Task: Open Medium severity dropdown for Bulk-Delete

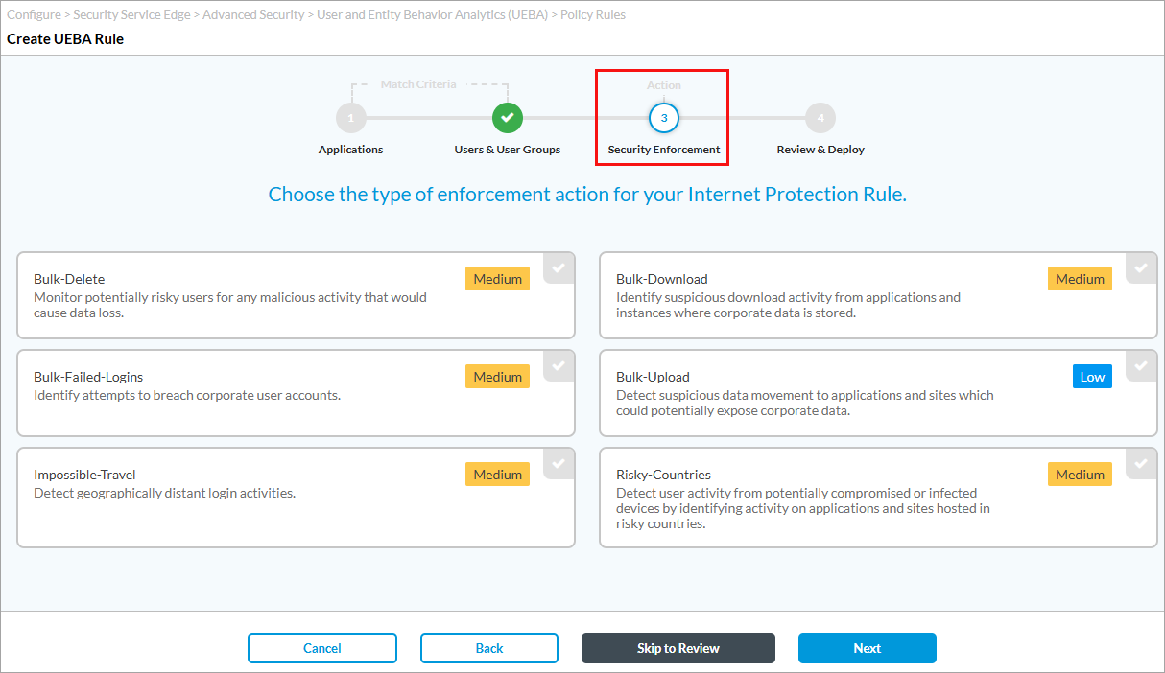Action: [497, 279]
